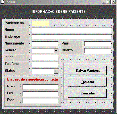Minimize the Incluir window
Image resolution: width=117 pixels, height=114 pixels.
coord(104,2)
